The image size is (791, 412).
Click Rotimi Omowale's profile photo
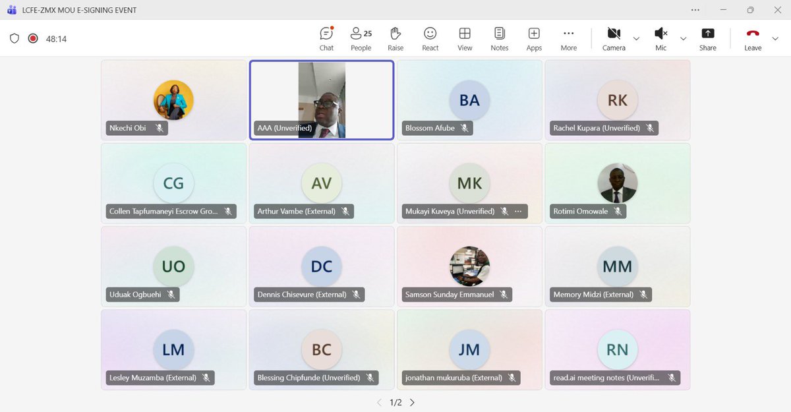pos(618,183)
